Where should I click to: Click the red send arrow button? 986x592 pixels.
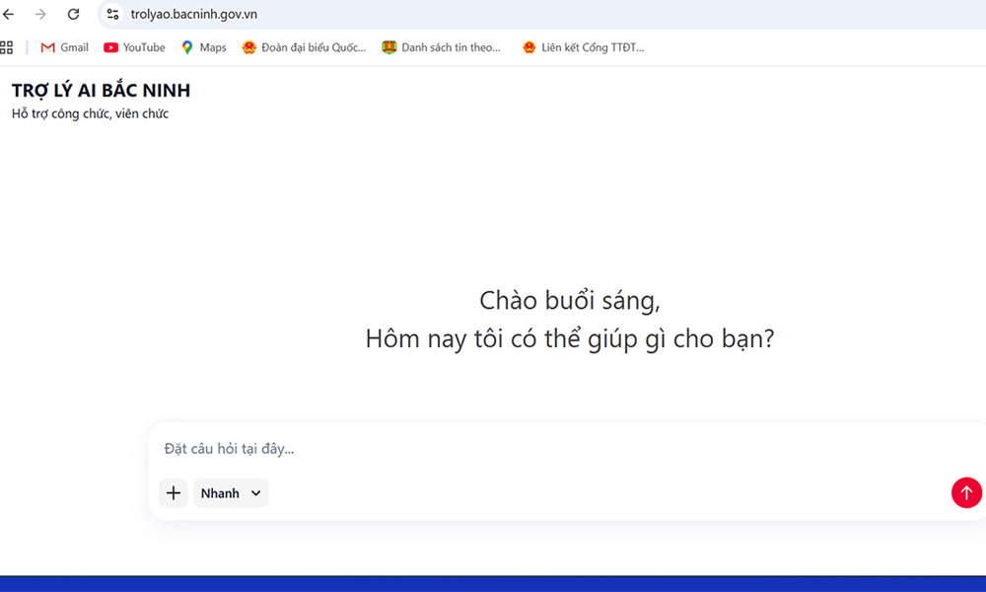coord(966,492)
